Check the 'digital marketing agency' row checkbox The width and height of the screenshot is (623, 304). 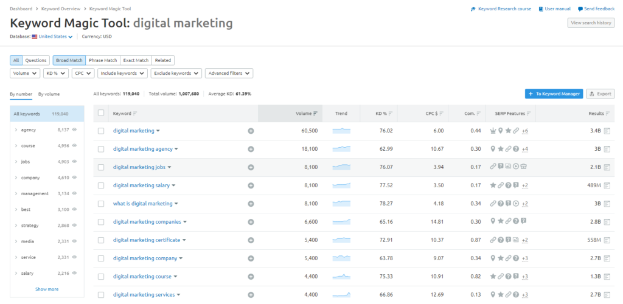coord(101,149)
